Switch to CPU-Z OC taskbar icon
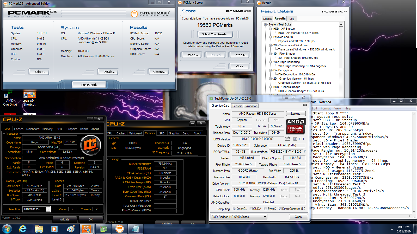This screenshot has height=234, width=417. (x=86, y=229)
